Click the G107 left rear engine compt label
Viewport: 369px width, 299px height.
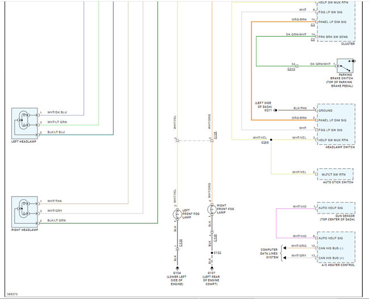tap(211, 279)
